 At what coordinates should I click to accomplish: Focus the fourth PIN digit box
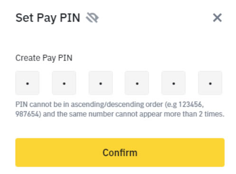[137, 83]
